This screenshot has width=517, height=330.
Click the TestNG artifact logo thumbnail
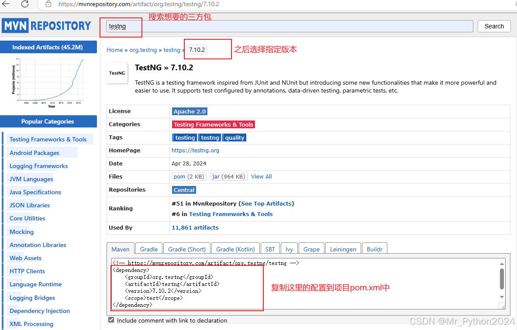117,73
